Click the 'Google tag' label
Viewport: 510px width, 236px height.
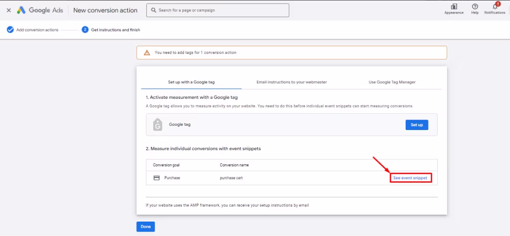coord(180,124)
